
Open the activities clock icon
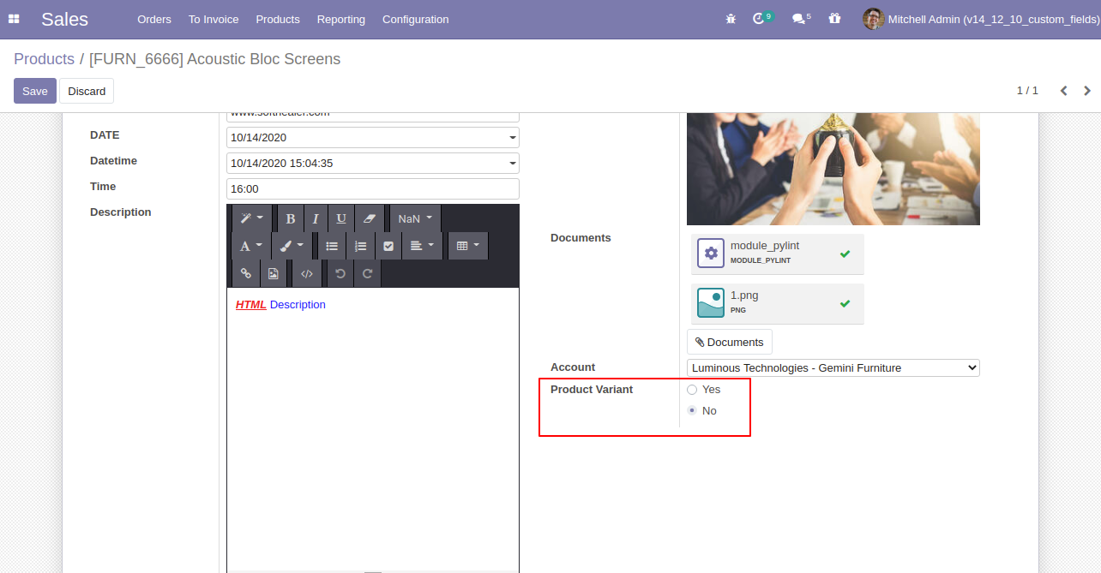pyautogui.click(x=758, y=19)
